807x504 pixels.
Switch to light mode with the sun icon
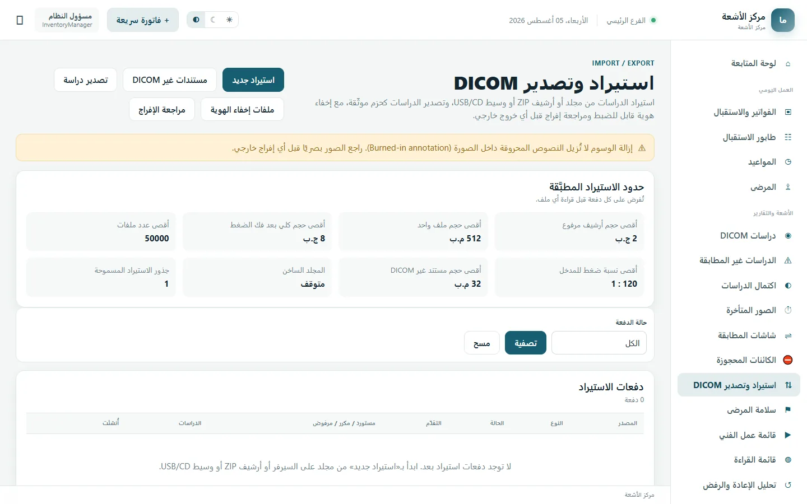point(229,20)
